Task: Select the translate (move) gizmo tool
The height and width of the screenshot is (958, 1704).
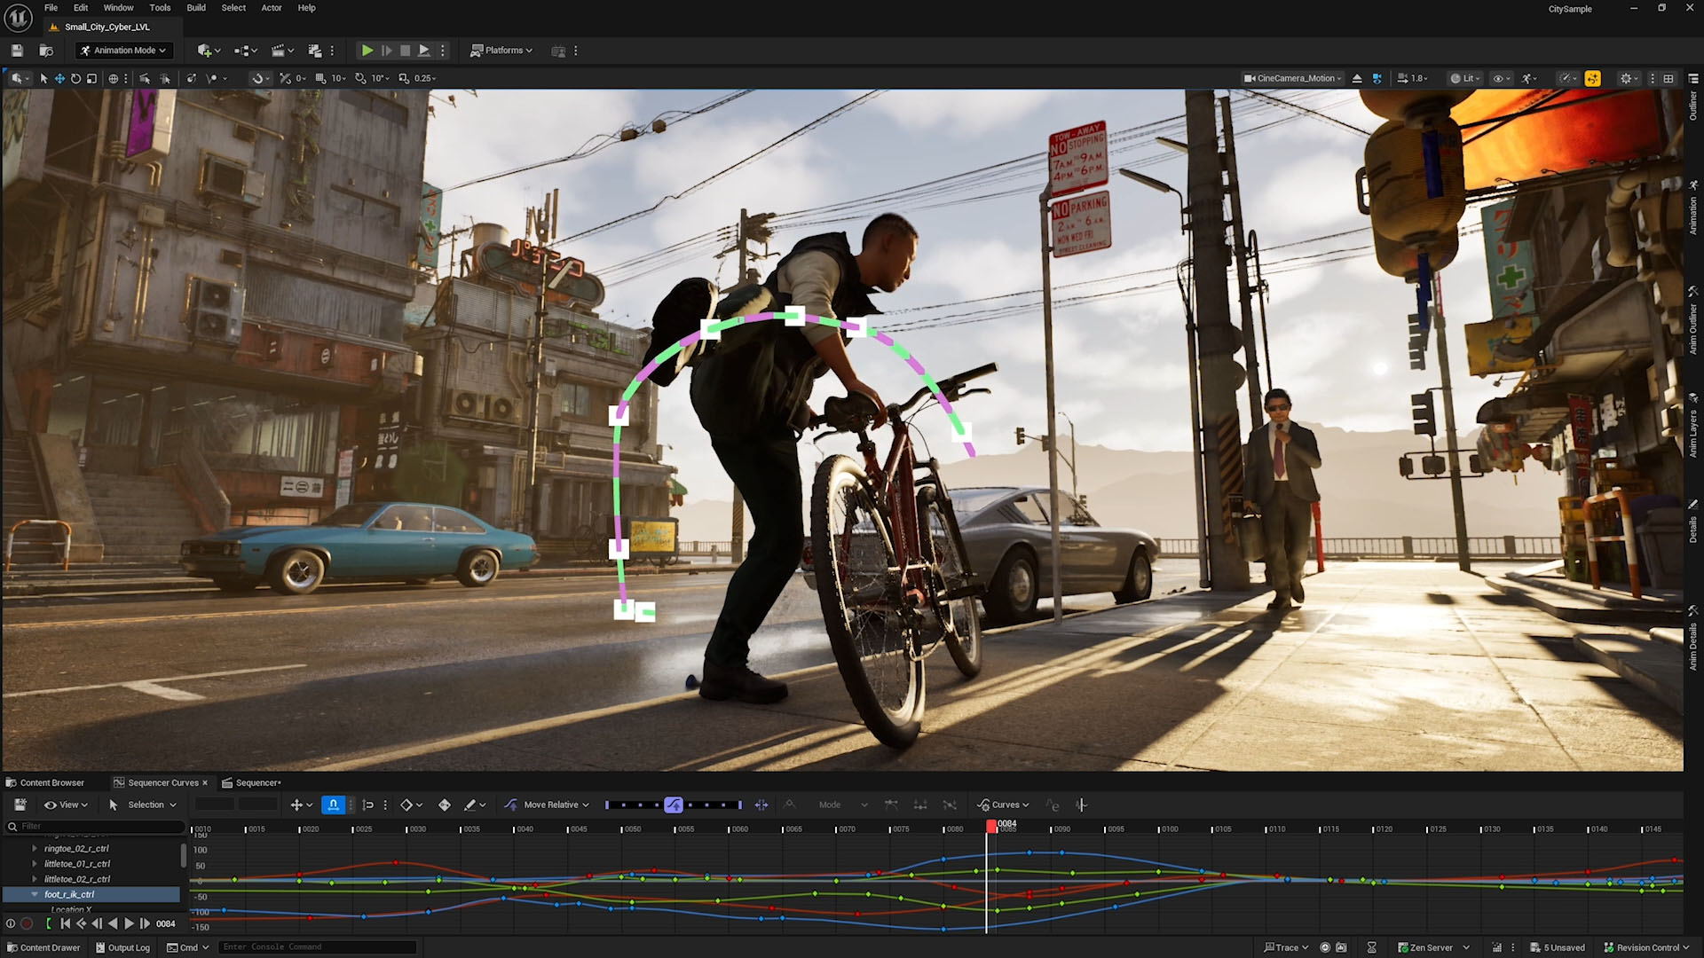Action: click(x=59, y=78)
